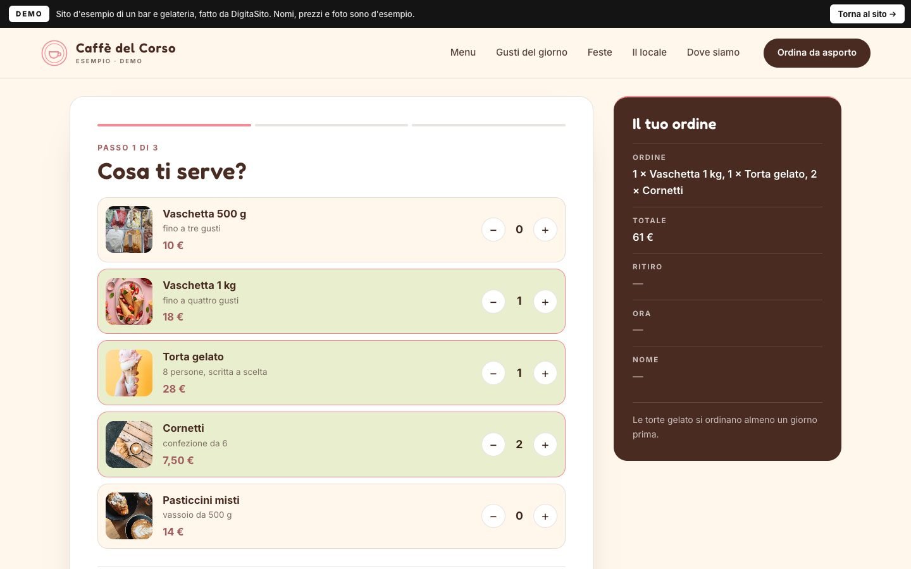Screen dimensions: 911x569
Task: Click the '7,50 €' Cornetti price
Action: point(178,460)
